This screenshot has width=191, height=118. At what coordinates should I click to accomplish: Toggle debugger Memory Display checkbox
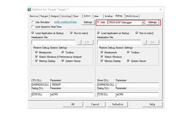102,61
